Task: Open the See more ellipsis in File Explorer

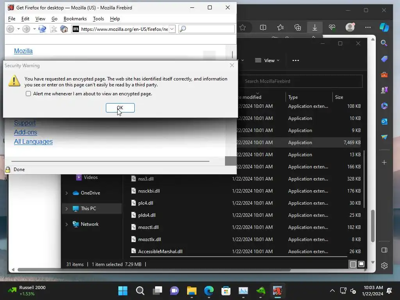Action: [x=296, y=61]
